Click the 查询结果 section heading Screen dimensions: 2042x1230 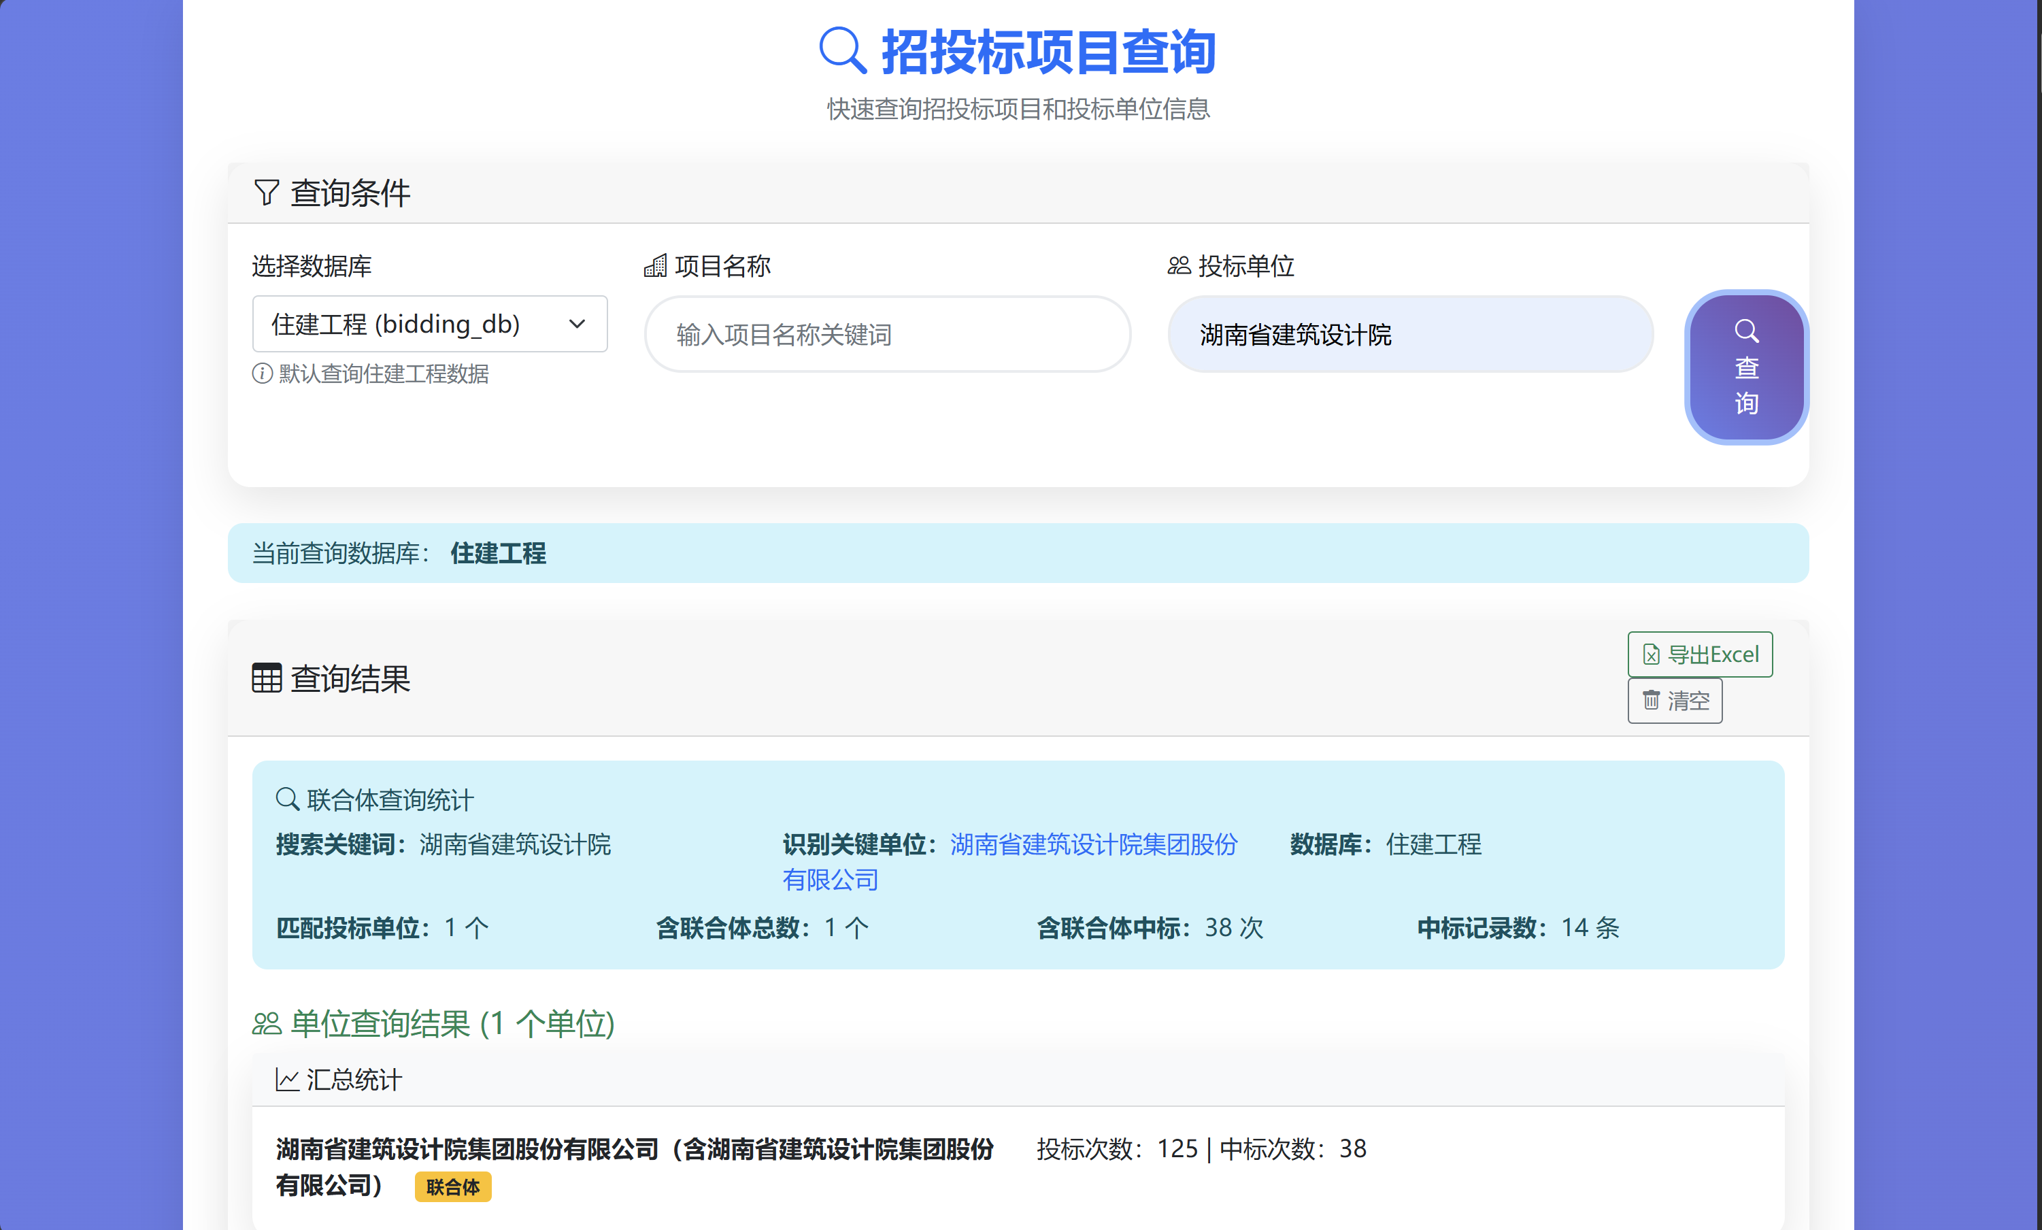[x=350, y=679]
